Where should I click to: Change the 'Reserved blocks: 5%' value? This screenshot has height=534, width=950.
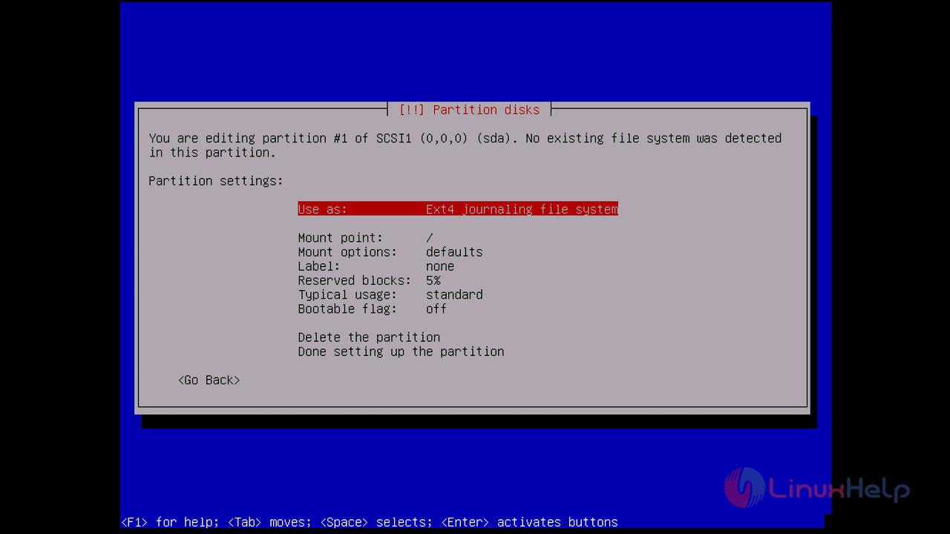369,280
